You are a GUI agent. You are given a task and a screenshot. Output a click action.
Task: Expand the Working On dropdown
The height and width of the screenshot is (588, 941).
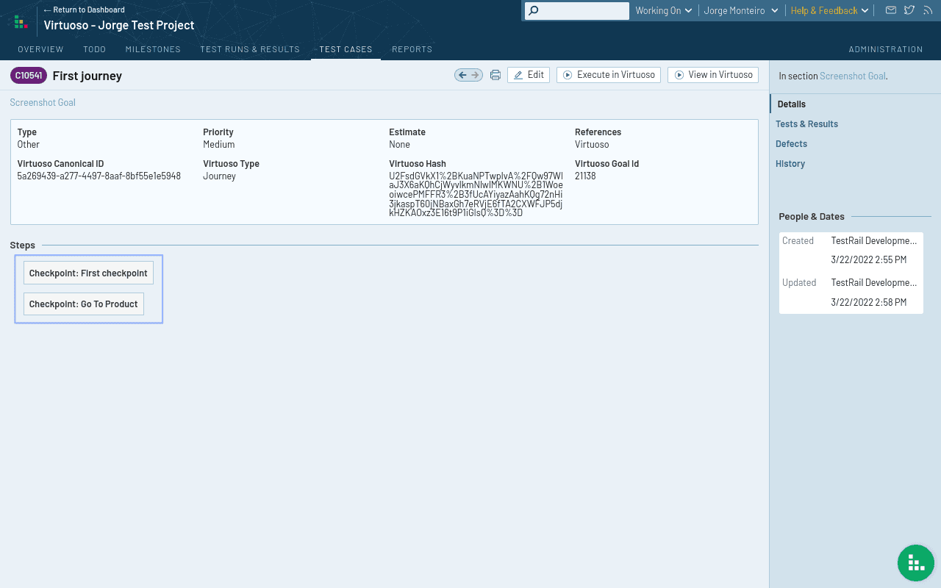point(663,10)
